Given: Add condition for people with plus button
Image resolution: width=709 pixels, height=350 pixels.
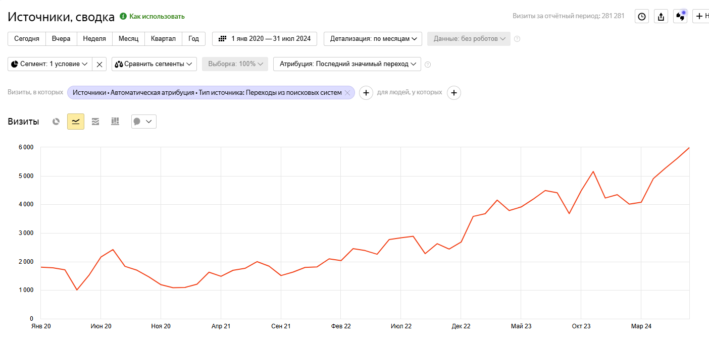Looking at the screenshot, I should [454, 93].
